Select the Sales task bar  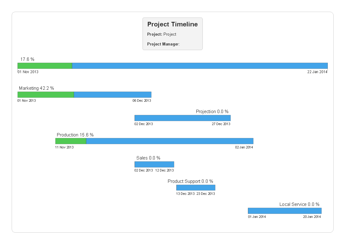pos(154,164)
